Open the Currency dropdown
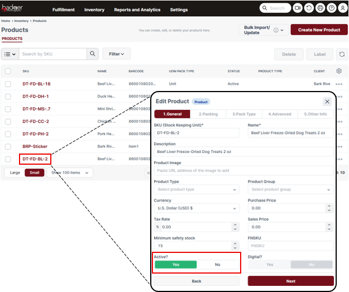 click(x=197, y=208)
